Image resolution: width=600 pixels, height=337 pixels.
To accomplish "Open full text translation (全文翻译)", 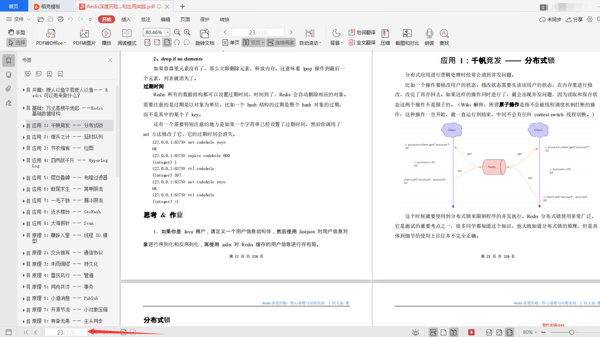I will pos(362,42).
